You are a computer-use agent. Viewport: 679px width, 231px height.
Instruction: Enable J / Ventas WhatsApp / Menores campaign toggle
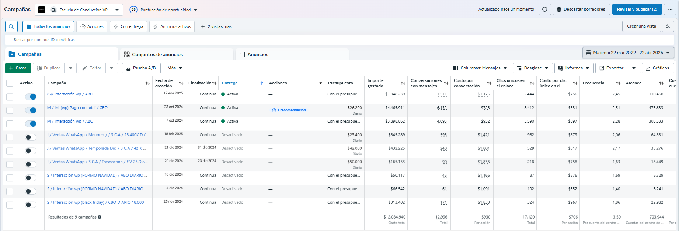click(x=31, y=137)
